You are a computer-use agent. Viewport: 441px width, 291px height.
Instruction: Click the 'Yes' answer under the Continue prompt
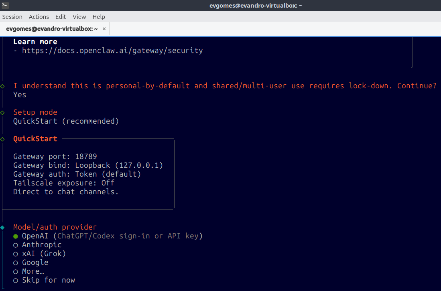click(20, 95)
